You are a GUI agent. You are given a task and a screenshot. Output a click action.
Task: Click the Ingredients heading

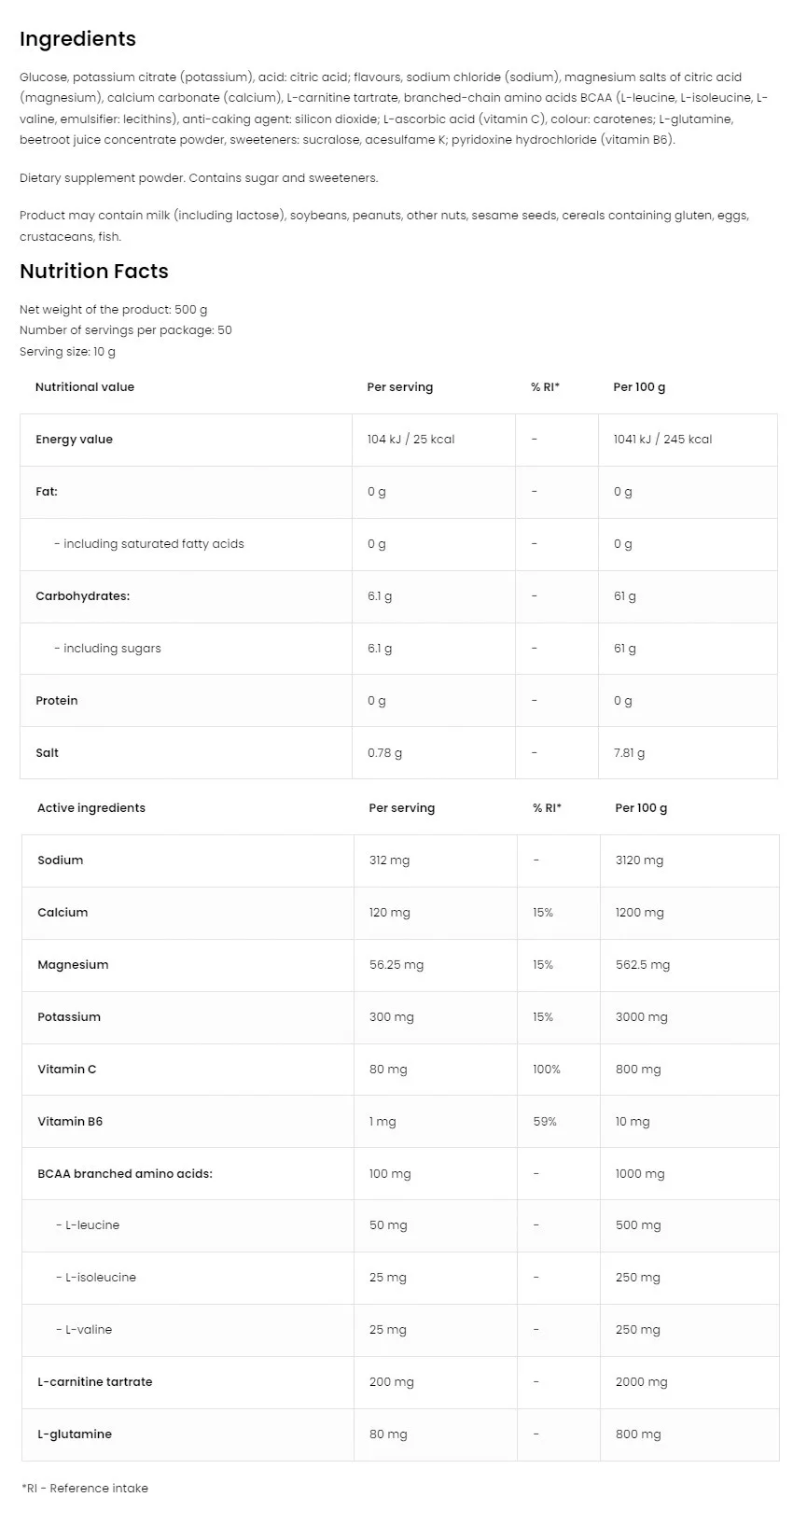coord(77,39)
